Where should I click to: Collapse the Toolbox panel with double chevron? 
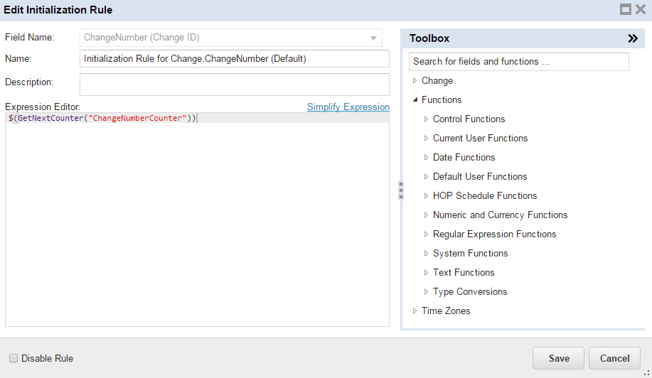tap(633, 38)
